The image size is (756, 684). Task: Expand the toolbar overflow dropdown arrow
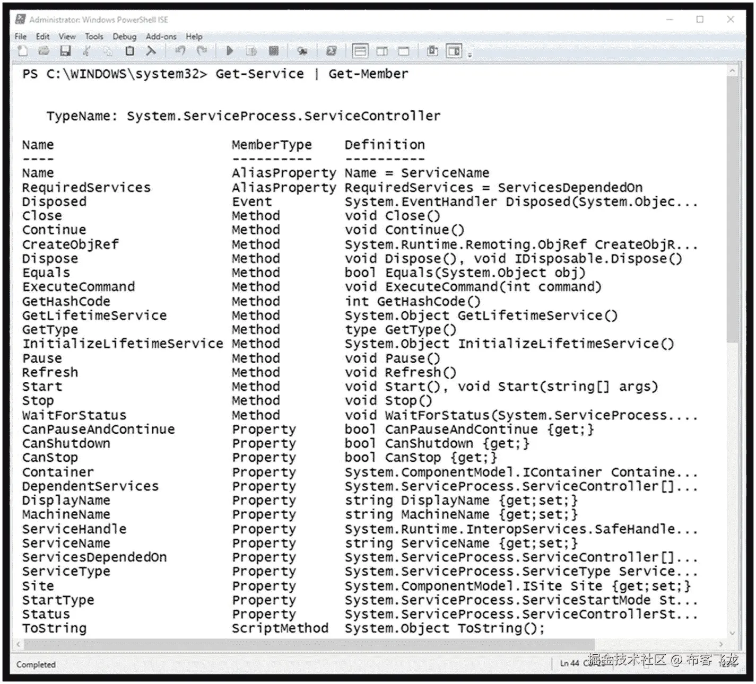[x=470, y=53]
